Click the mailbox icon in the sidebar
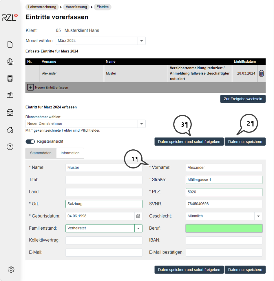 (10, 95)
